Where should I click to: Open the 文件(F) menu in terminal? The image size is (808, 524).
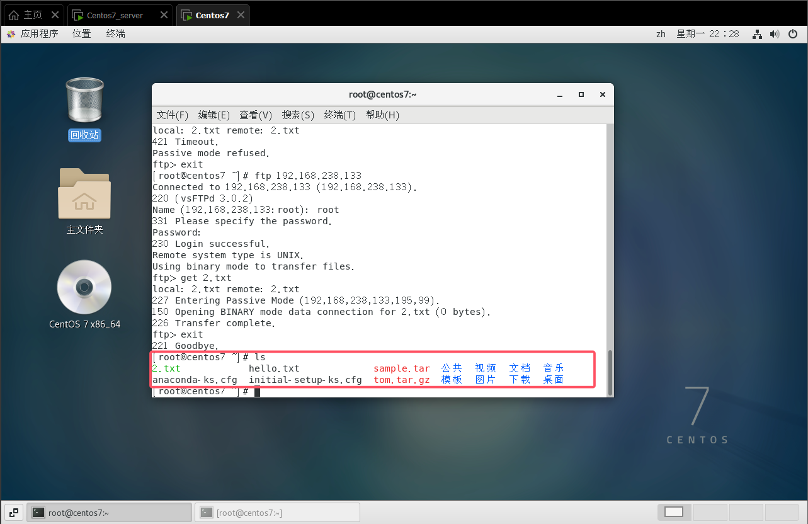click(x=172, y=115)
